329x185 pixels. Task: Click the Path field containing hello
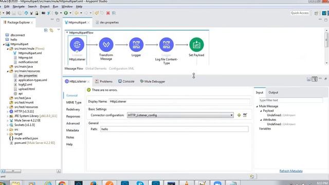coord(174,129)
